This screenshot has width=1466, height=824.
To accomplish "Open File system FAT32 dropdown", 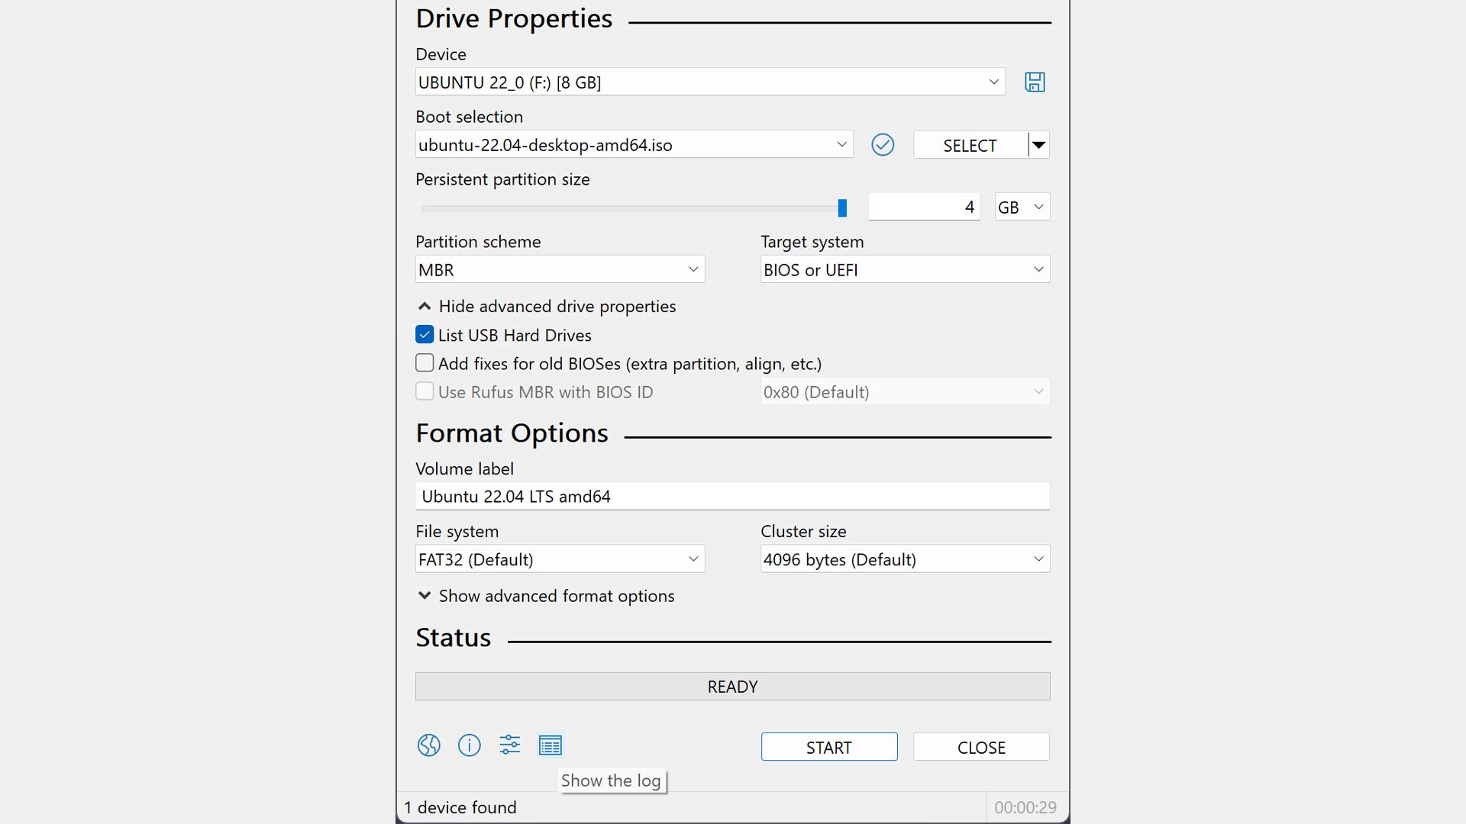I will tap(560, 559).
